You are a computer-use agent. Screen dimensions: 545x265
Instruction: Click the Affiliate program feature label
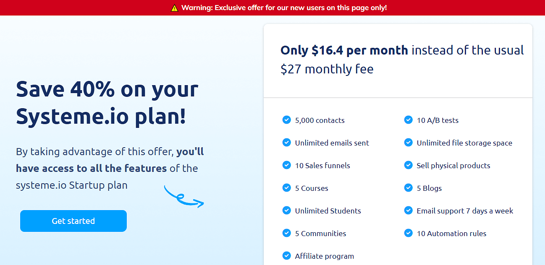[324, 256]
